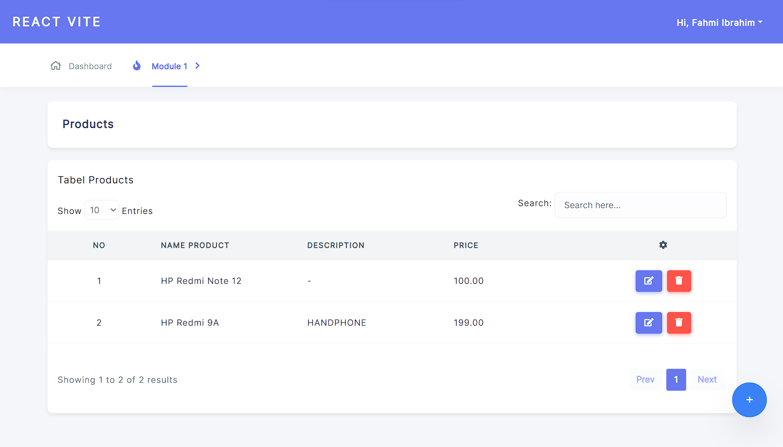The width and height of the screenshot is (783, 447).
Task: Click the Products page title
Action: [x=88, y=124]
